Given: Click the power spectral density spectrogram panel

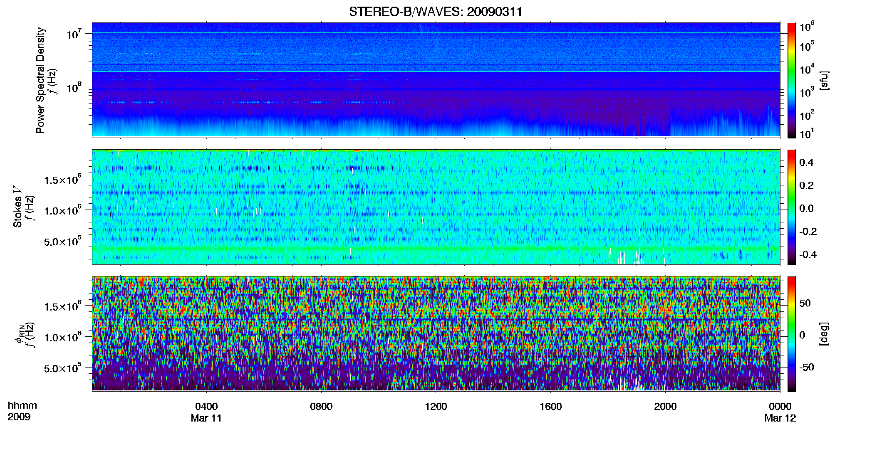Looking at the screenshot, I should (x=436, y=80).
